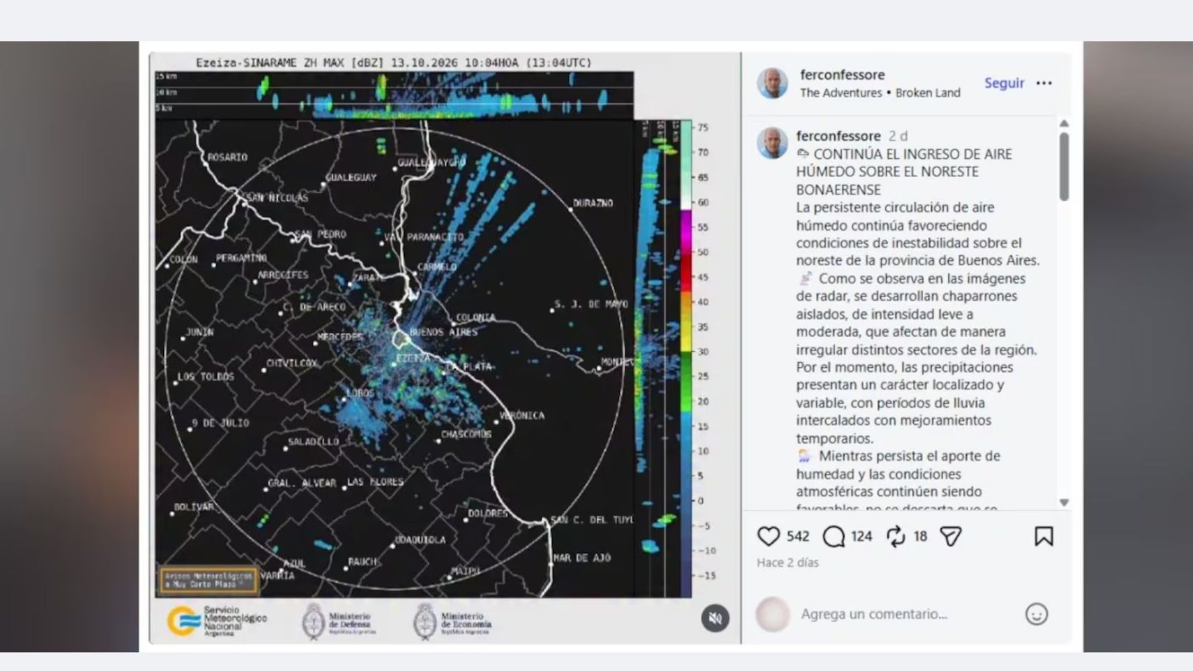This screenshot has width=1193, height=671.
Task: Like the post with the heart icon
Action: (x=768, y=536)
